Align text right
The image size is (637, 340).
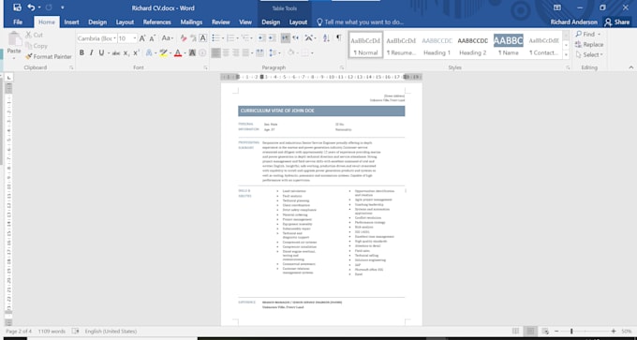tap(236, 52)
